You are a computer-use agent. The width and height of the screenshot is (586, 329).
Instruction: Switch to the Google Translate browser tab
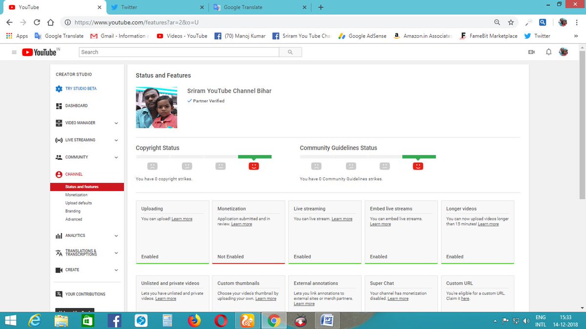pos(259,7)
